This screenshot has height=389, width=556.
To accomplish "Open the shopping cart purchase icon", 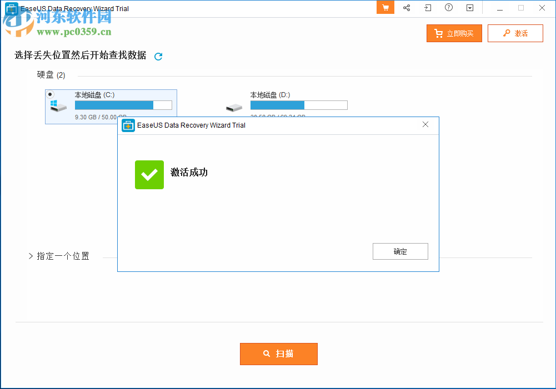I will [x=385, y=8].
